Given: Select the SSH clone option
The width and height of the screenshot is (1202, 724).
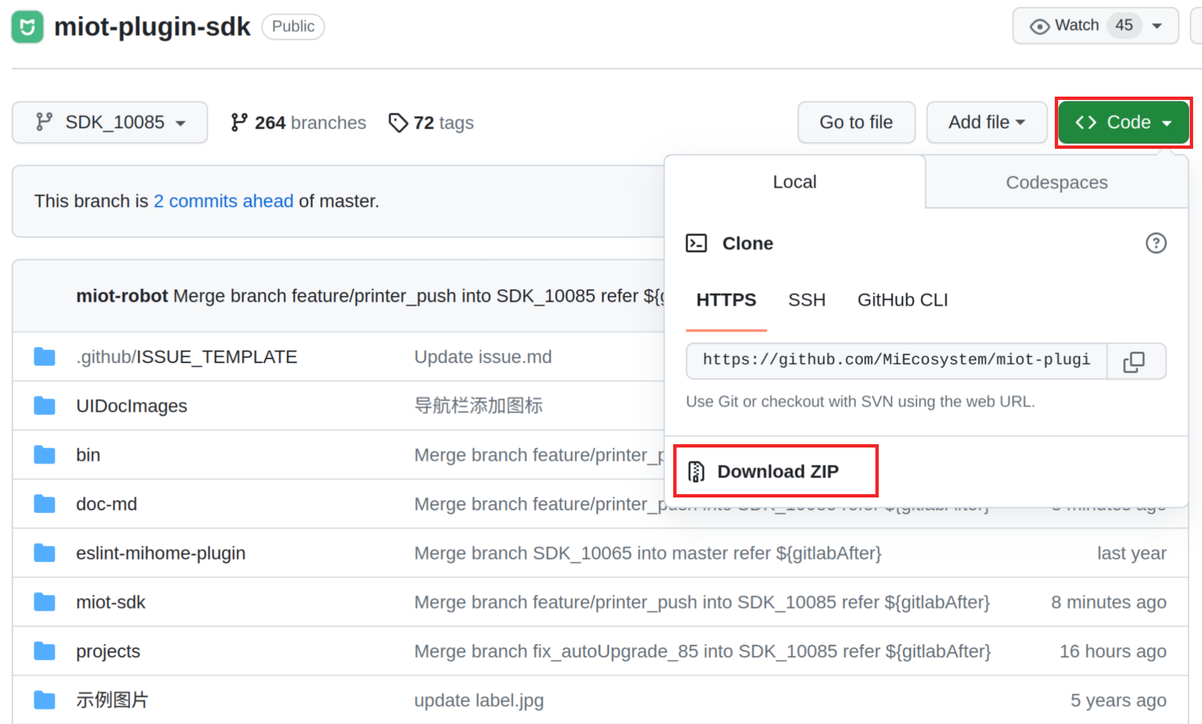Looking at the screenshot, I should 807,300.
